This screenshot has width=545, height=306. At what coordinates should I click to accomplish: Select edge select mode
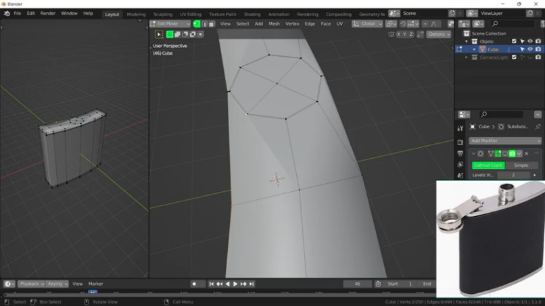coord(204,24)
